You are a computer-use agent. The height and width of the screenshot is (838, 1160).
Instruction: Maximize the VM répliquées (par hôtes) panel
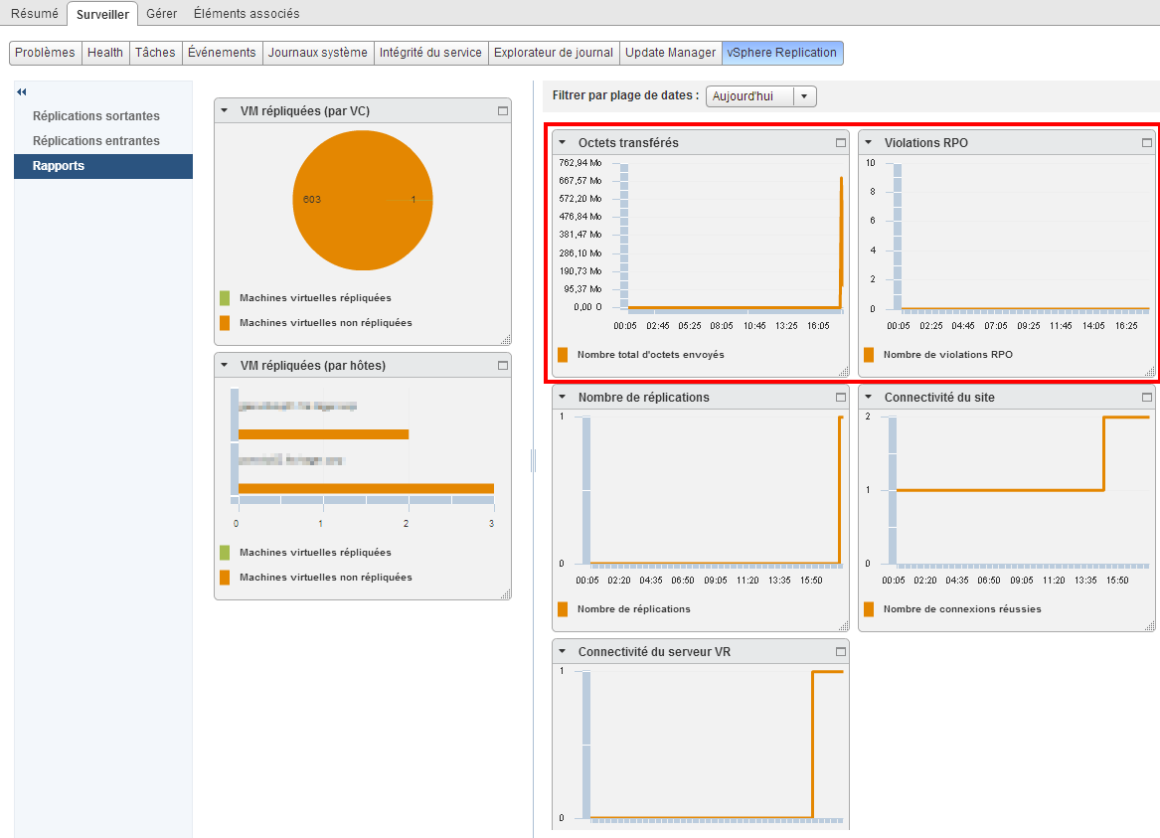pos(503,366)
